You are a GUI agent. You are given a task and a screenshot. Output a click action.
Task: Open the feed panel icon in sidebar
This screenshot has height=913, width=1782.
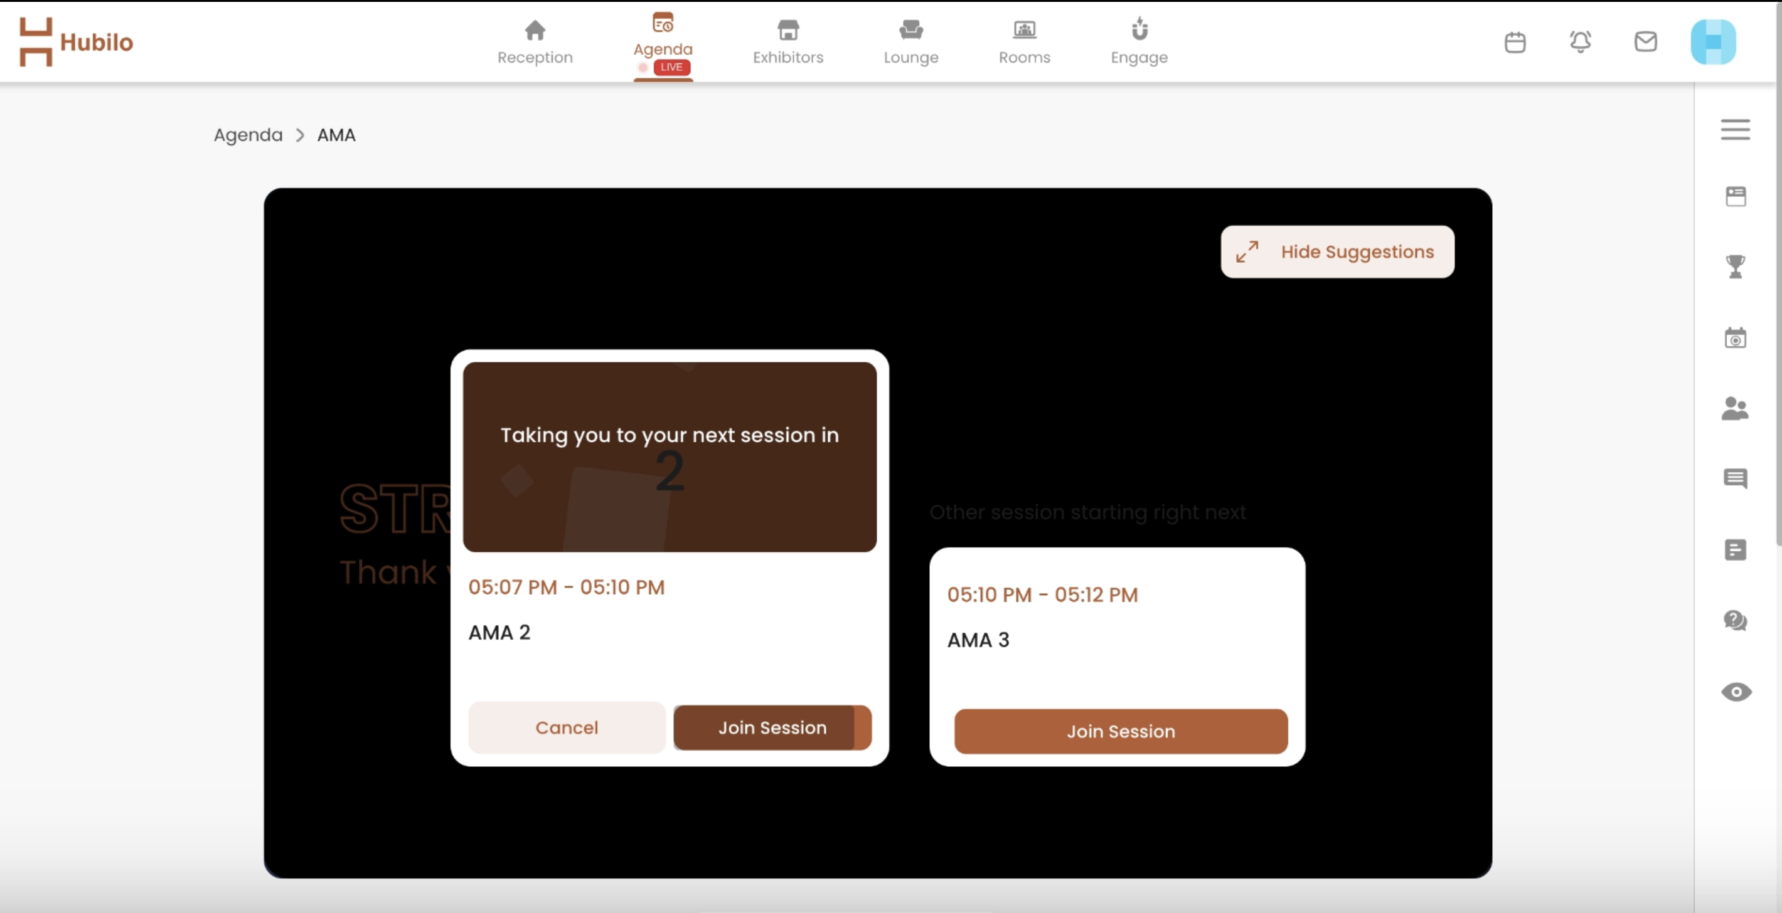(x=1735, y=196)
